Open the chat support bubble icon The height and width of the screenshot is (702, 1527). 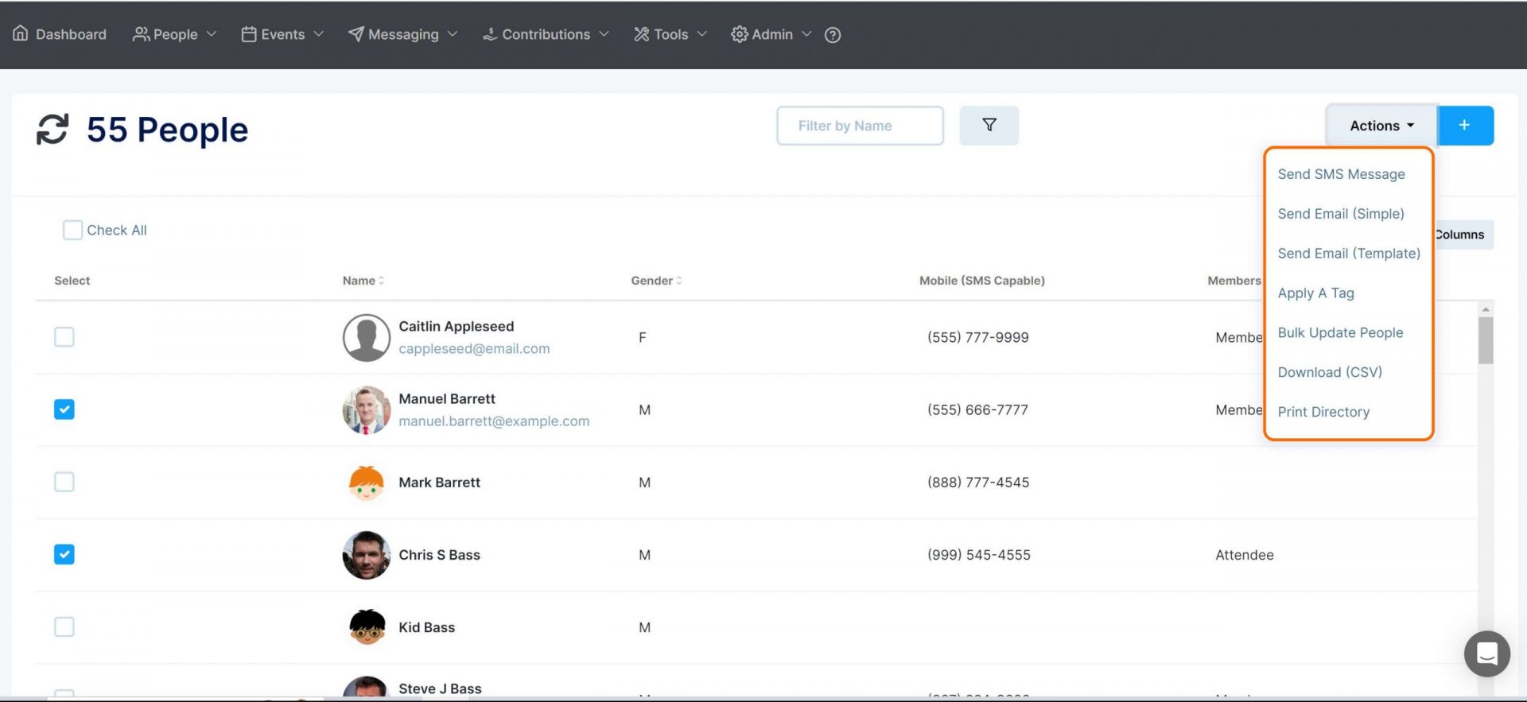pos(1486,654)
